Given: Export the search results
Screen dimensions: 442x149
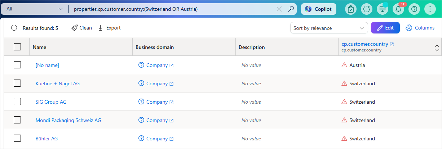Looking at the screenshot, I should [x=109, y=28].
